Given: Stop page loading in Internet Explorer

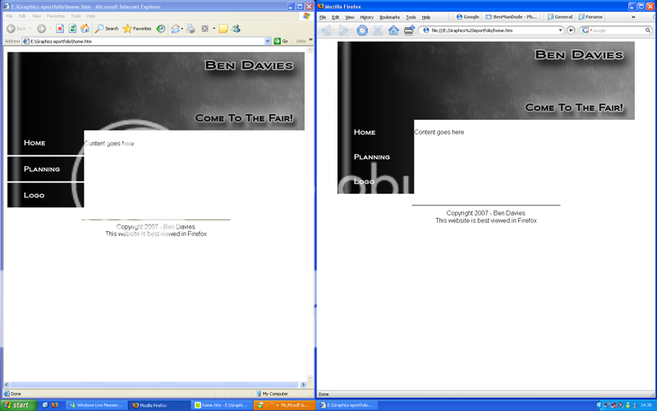Looking at the screenshot, I should (x=60, y=29).
